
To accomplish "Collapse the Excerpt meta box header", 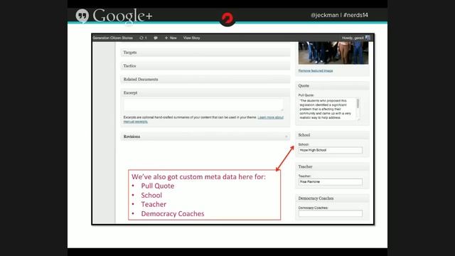I will pyautogui.click(x=205, y=93).
